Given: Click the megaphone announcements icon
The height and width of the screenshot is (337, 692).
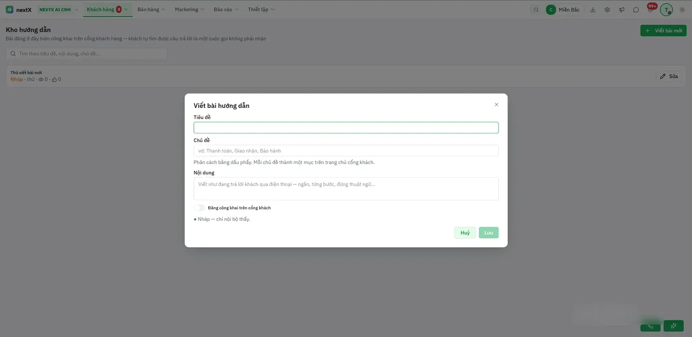Looking at the screenshot, I should [622, 9].
